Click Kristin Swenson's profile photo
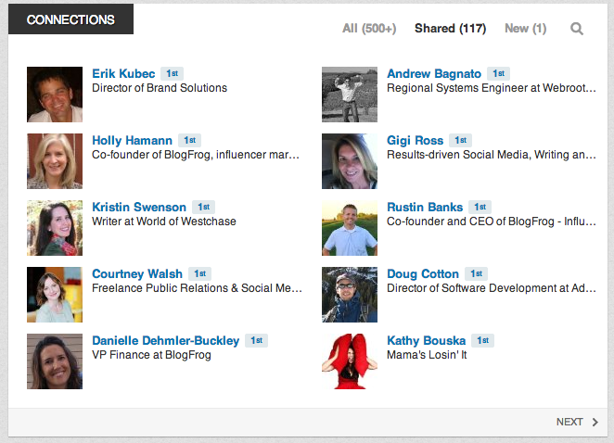The image size is (614, 443). [55, 228]
